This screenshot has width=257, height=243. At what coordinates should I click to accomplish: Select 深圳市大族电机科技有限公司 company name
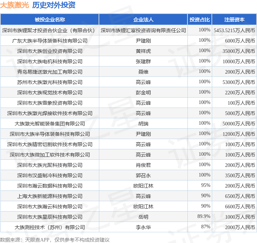point(50,61)
